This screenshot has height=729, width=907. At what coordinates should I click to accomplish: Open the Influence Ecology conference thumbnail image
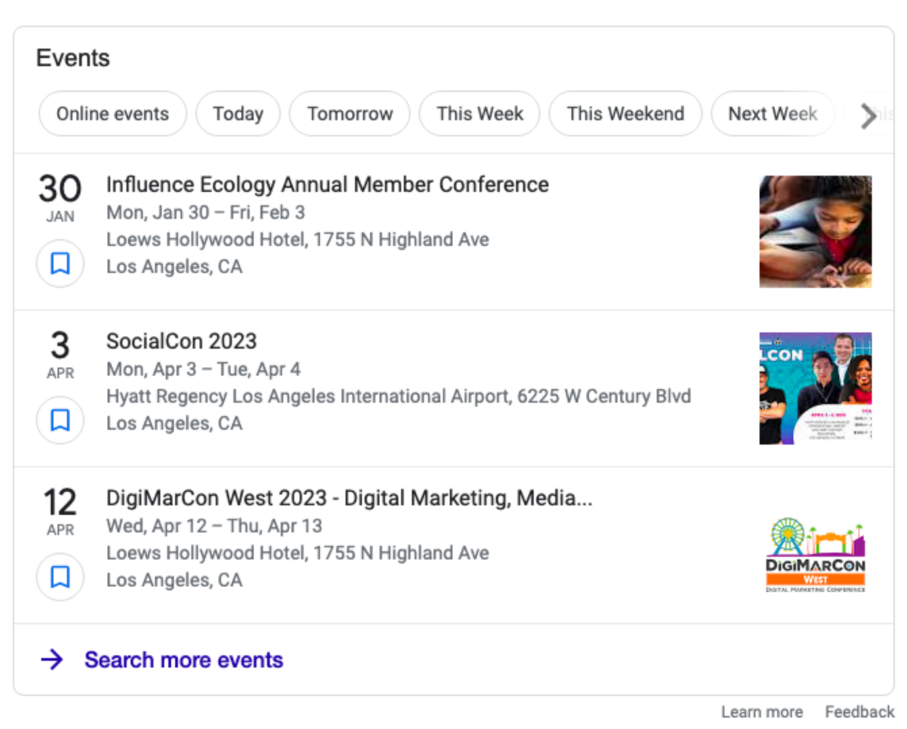(x=815, y=232)
